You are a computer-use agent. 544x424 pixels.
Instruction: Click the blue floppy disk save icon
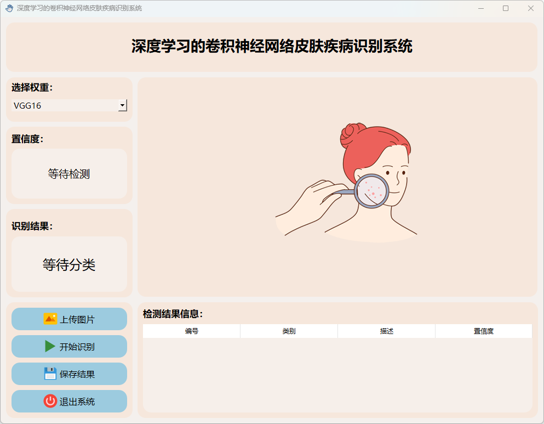tap(50, 374)
